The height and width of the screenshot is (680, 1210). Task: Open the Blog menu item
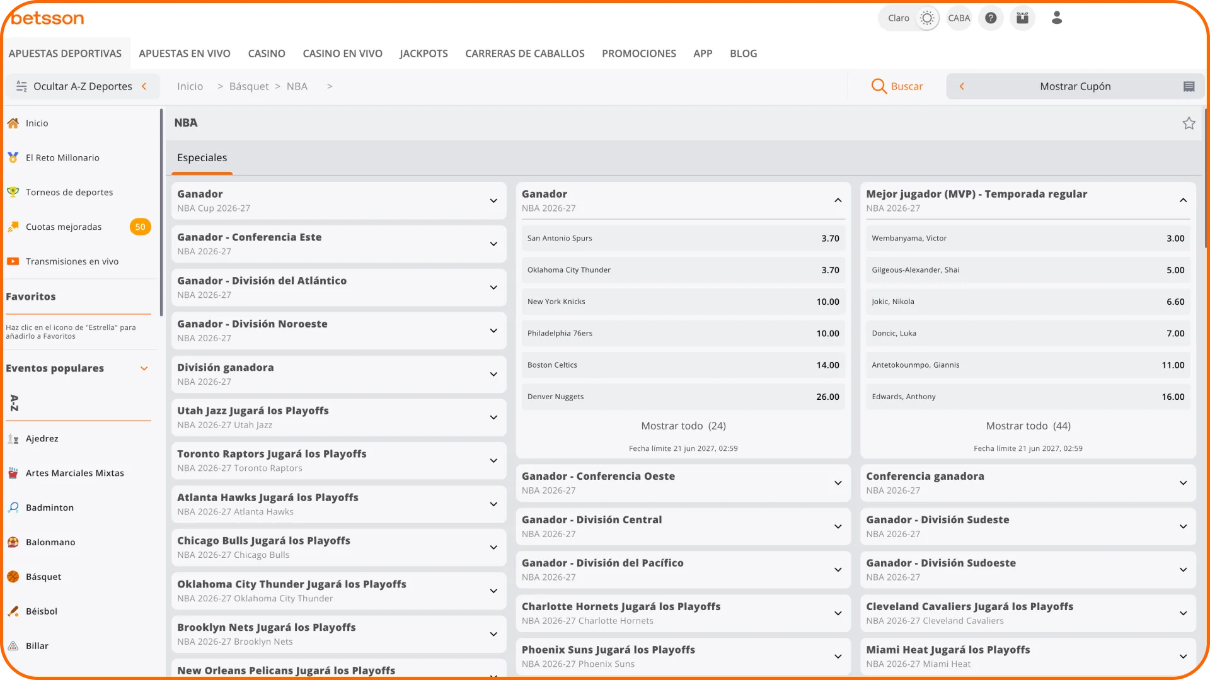coord(744,54)
